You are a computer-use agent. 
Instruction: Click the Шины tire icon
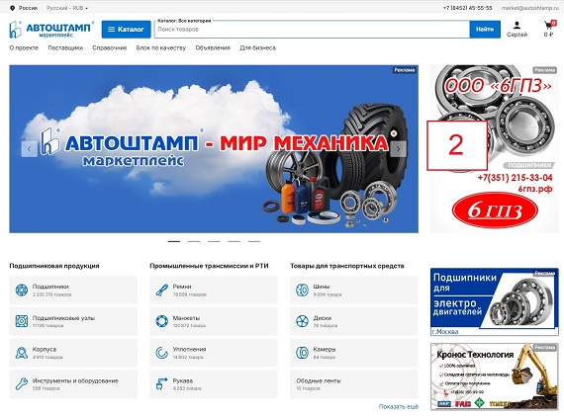[302, 290]
